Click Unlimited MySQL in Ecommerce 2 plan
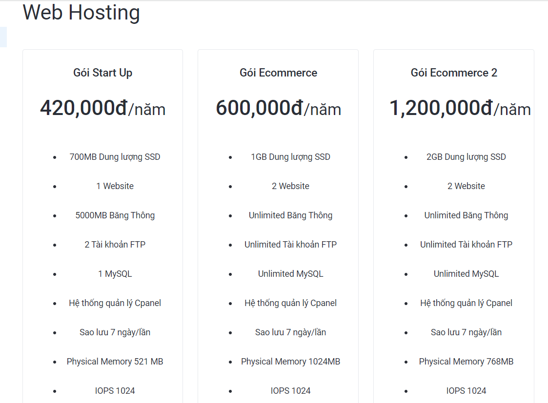Image resolution: width=548 pixels, height=403 pixels. 466,274
